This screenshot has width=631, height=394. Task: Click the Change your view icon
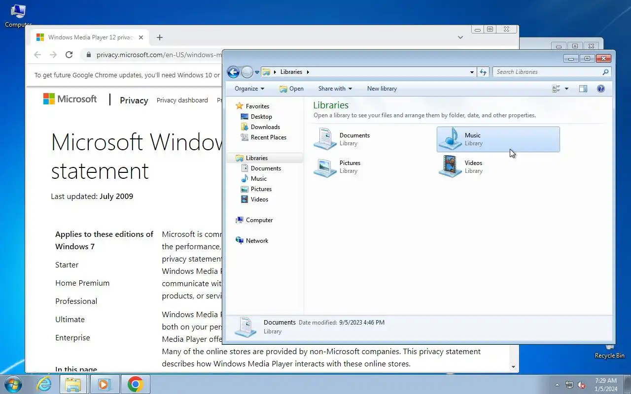(x=556, y=89)
